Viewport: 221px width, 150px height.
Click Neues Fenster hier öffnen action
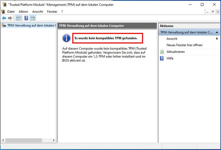[184, 45]
